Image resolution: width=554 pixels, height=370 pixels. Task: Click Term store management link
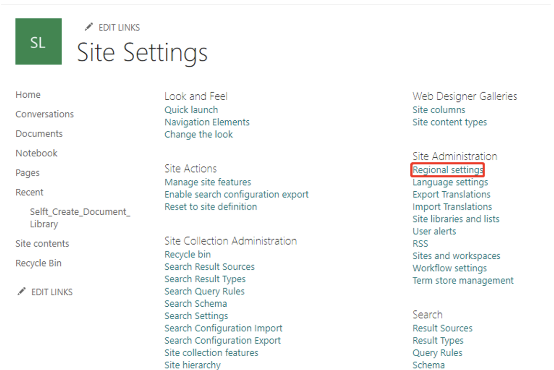click(x=463, y=280)
